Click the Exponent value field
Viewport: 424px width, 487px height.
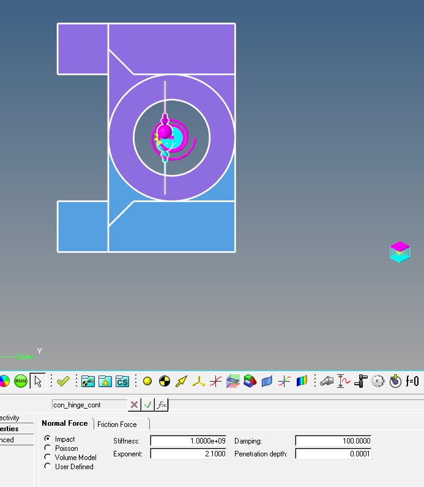[x=188, y=454]
